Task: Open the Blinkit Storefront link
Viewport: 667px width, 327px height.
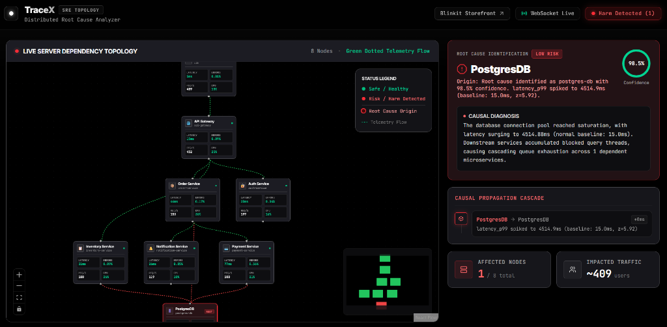Action: click(x=472, y=13)
